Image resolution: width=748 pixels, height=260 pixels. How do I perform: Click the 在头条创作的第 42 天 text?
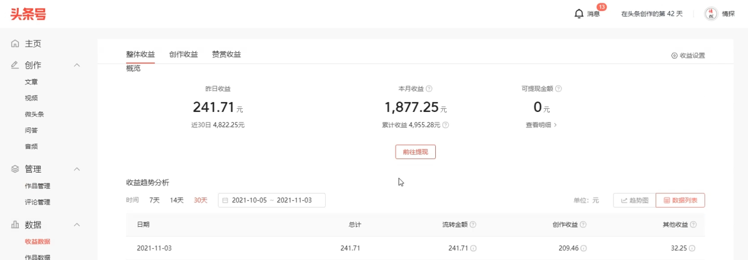coord(652,14)
